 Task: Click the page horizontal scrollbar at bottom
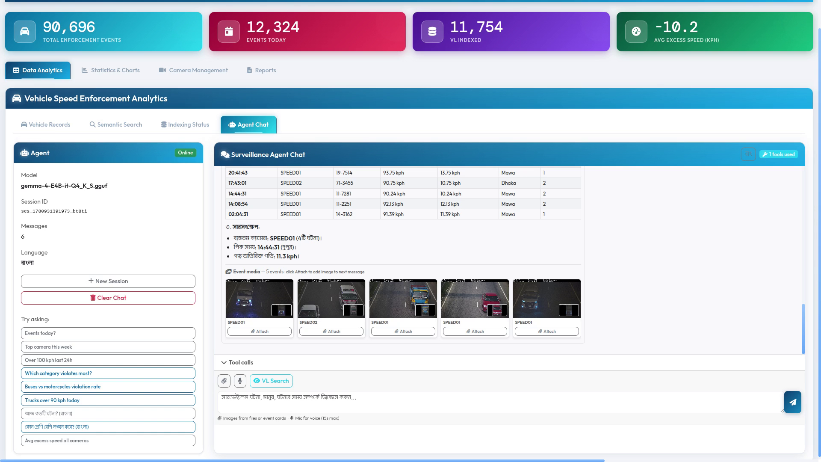click(302, 461)
